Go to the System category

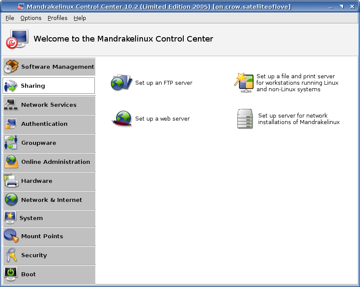pos(31,218)
